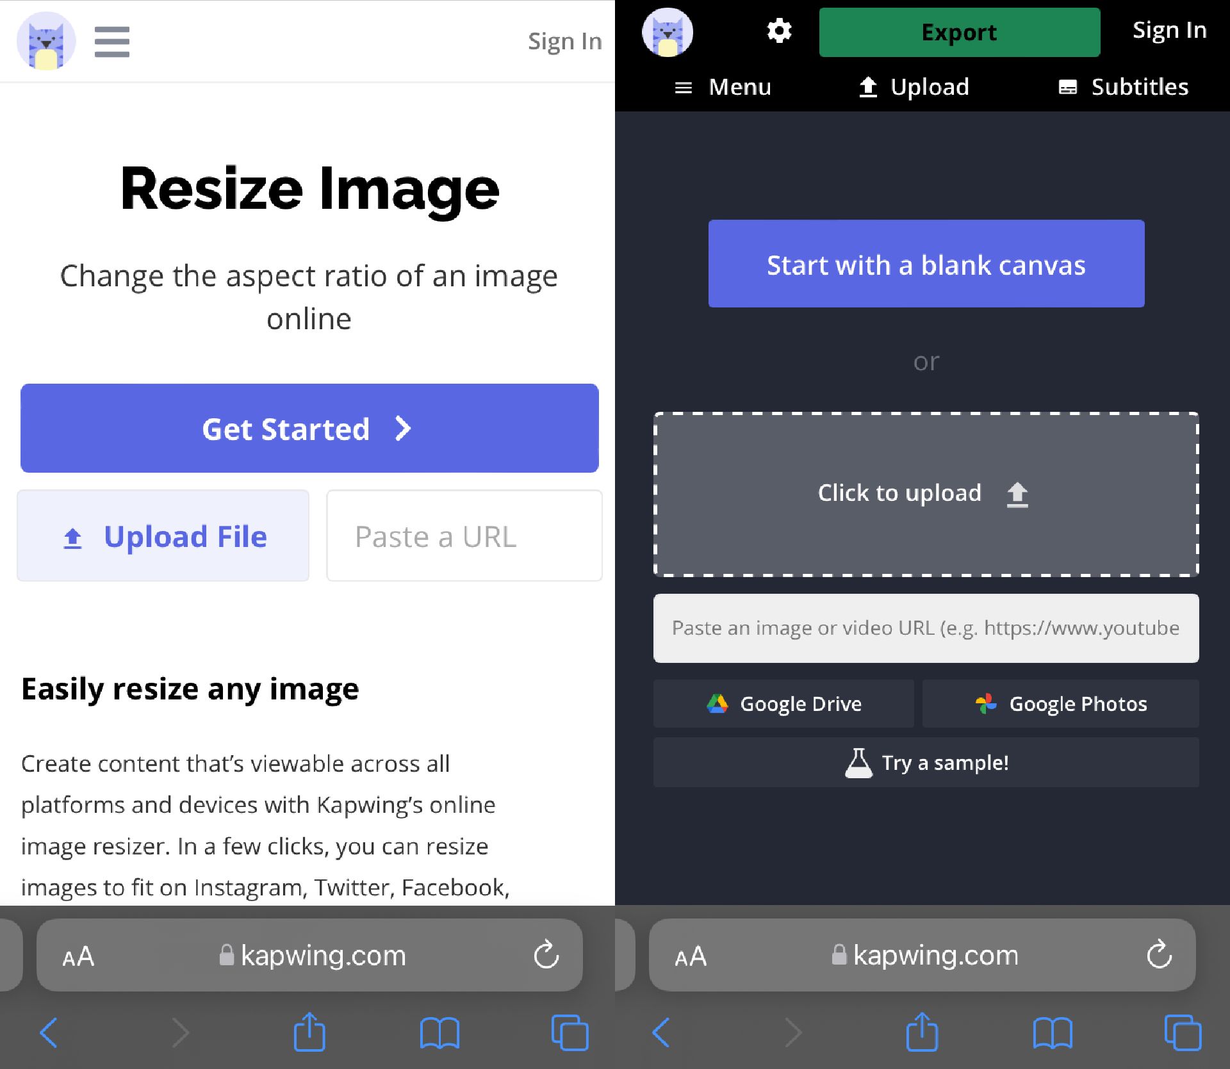Click the Kapwing cat logo icon (right)

click(668, 30)
